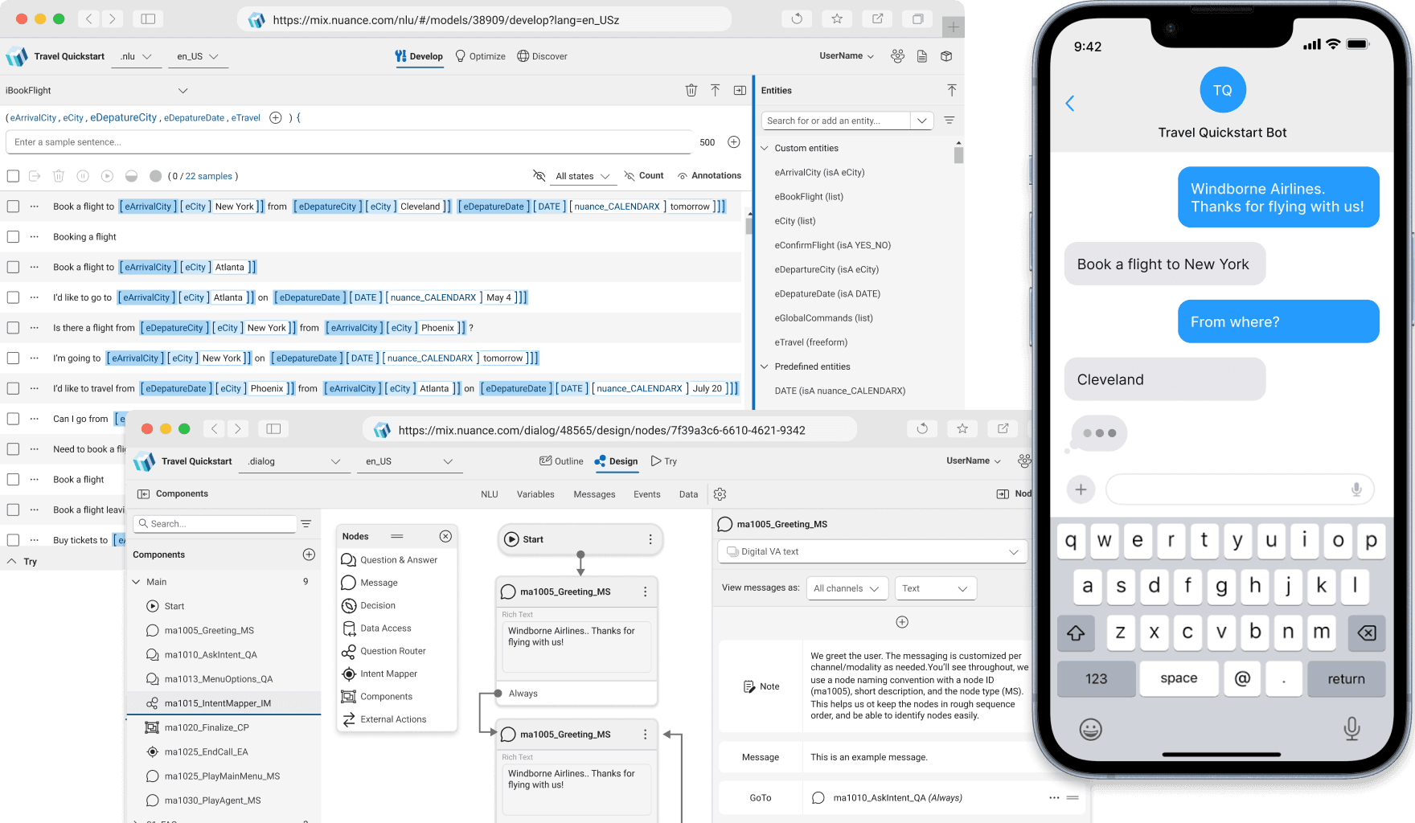This screenshot has width=1415, height=823.
Task: Click the entity search field
Action: (x=837, y=121)
